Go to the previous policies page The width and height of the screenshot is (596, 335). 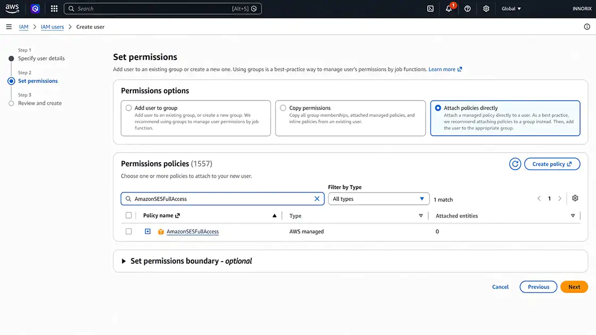point(539,199)
